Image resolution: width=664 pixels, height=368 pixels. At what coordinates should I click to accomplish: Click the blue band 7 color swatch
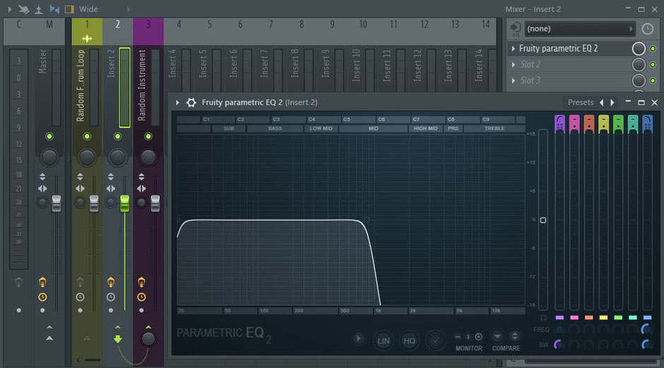(x=648, y=318)
